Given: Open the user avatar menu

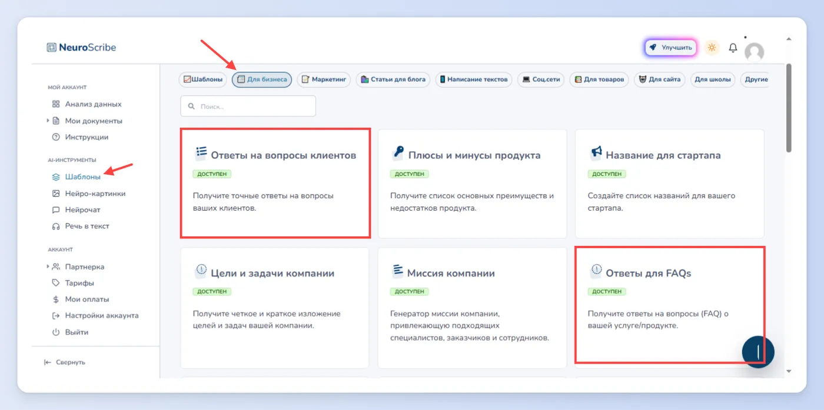Looking at the screenshot, I should pos(754,51).
